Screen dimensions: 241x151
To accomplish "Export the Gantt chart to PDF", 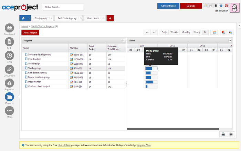I will pos(223,32).
